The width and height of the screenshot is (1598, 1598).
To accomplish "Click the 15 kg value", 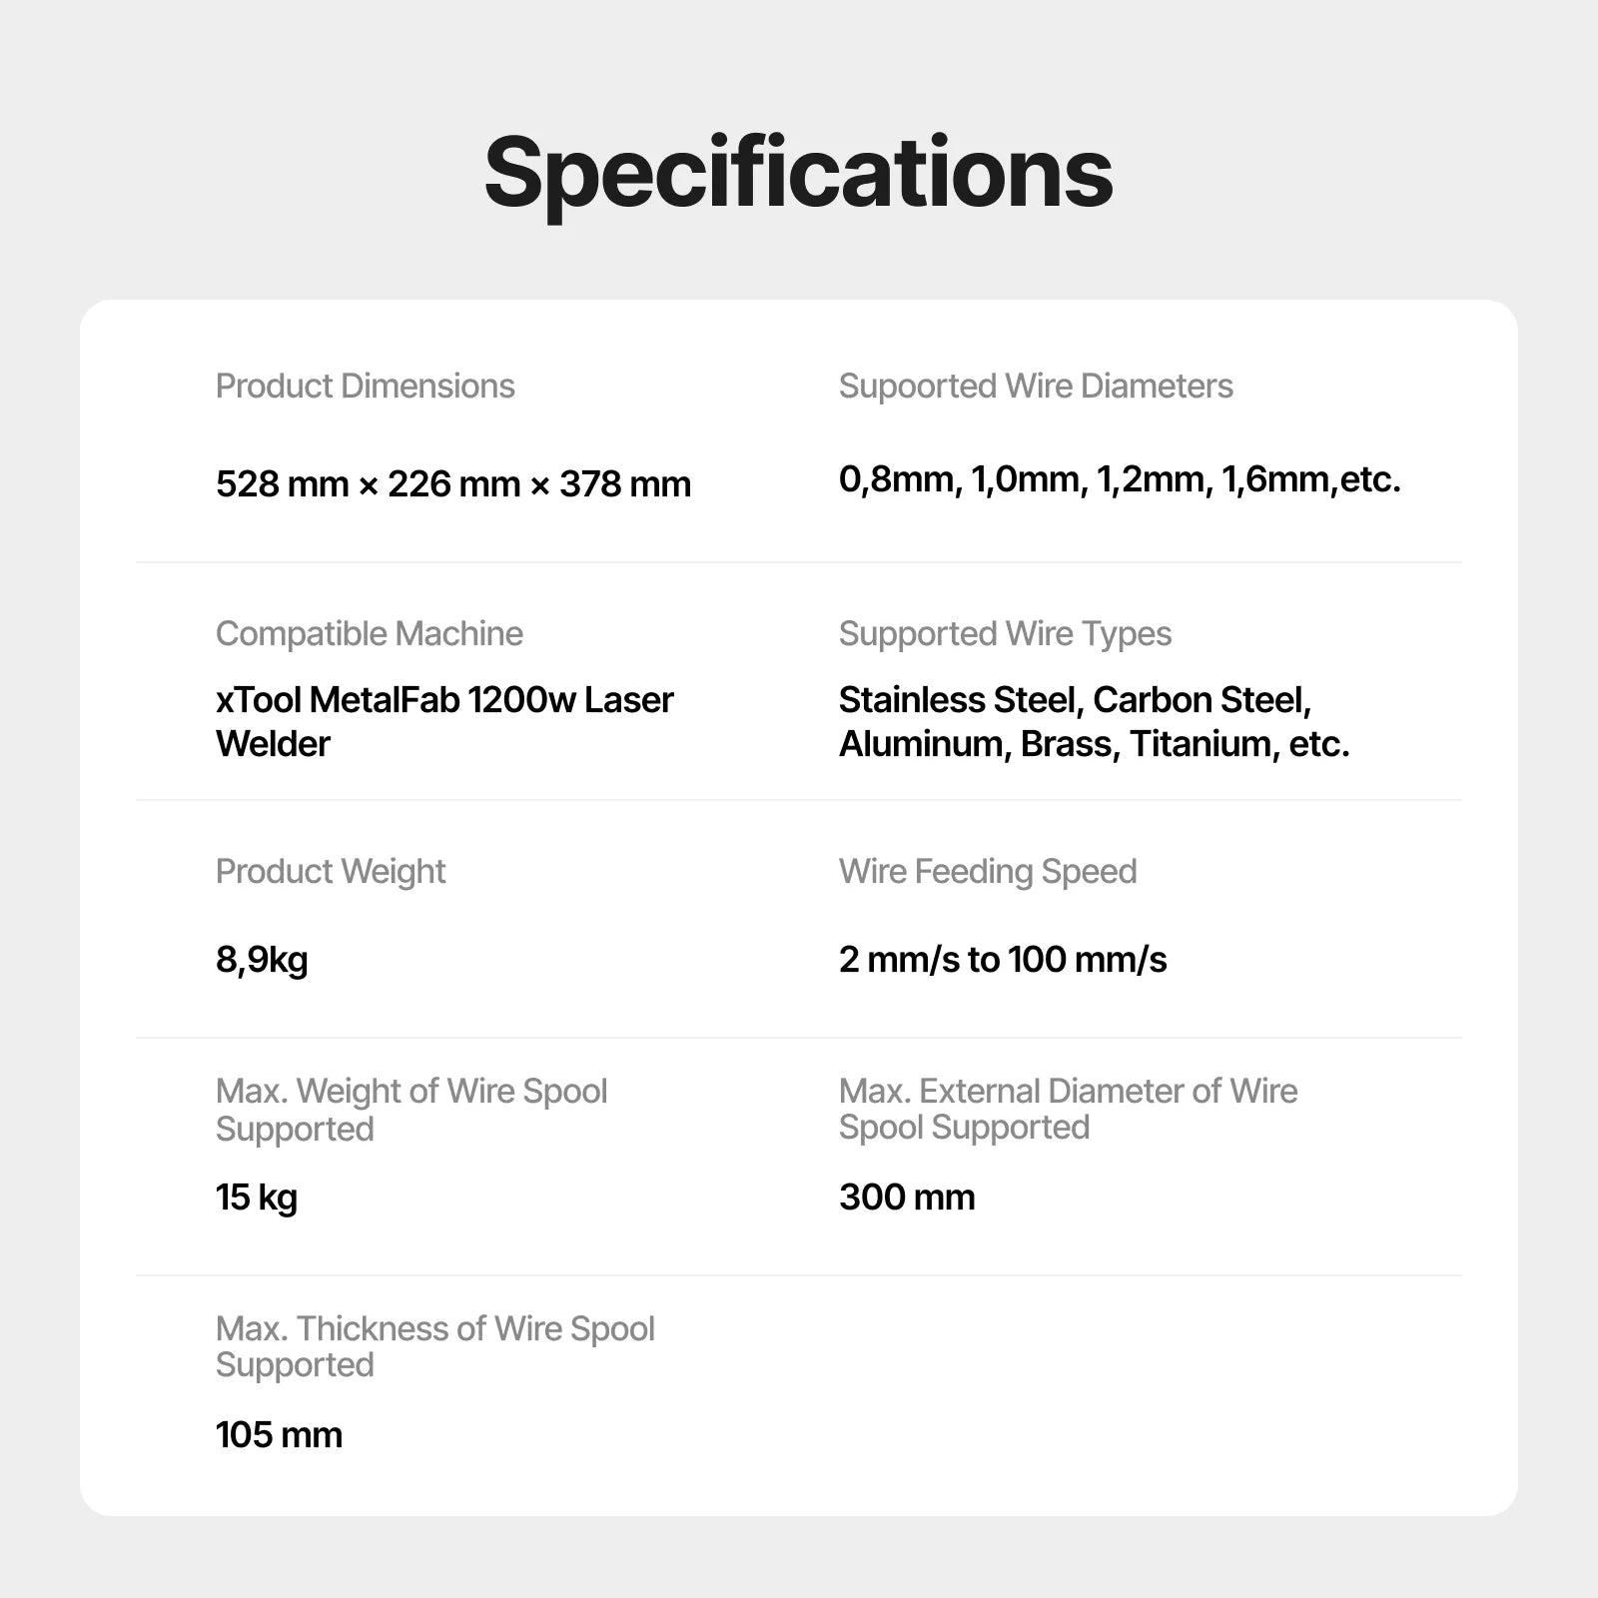I will [257, 1198].
